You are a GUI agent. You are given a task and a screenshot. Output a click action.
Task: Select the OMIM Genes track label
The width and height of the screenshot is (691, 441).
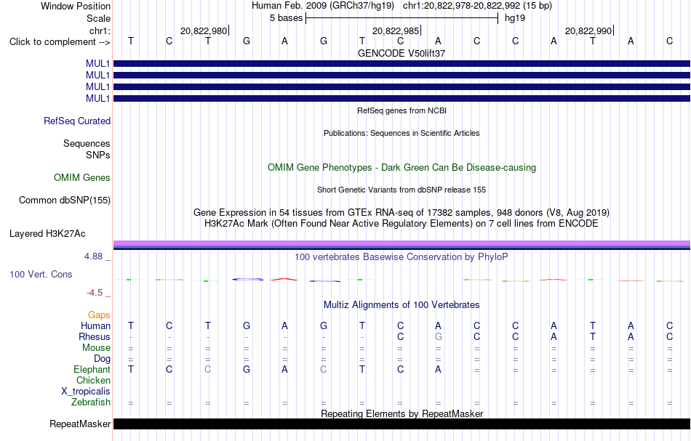click(x=82, y=177)
